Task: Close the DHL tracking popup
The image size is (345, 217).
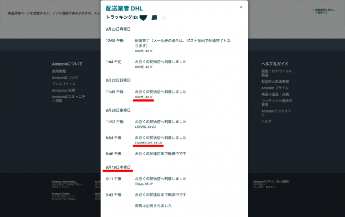Action: pyautogui.click(x=241, y=7)
